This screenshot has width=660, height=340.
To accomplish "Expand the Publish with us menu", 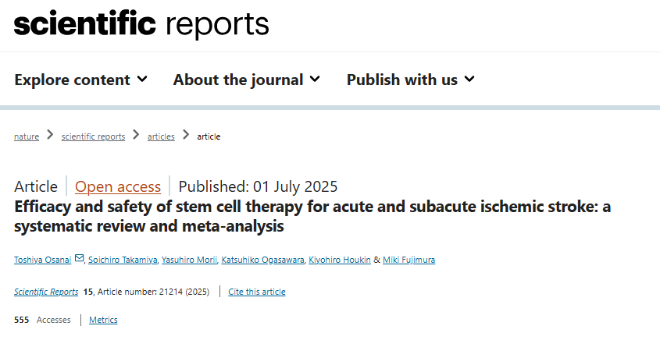I will tap(410, 80).
